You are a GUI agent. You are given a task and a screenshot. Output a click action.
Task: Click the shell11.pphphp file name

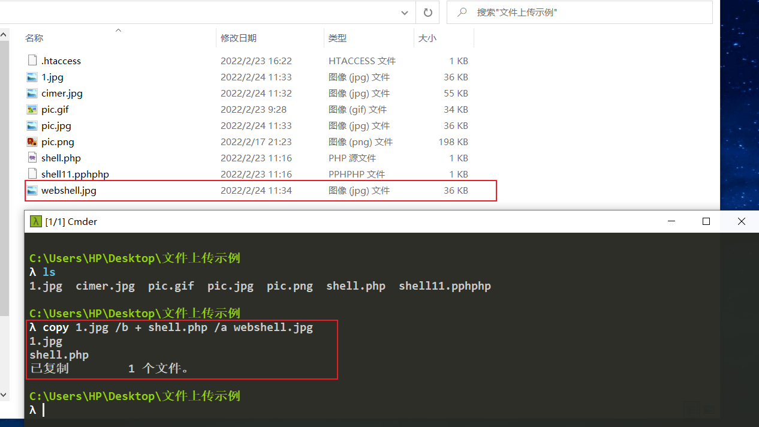pyautogui.click(x=75, y=174)
